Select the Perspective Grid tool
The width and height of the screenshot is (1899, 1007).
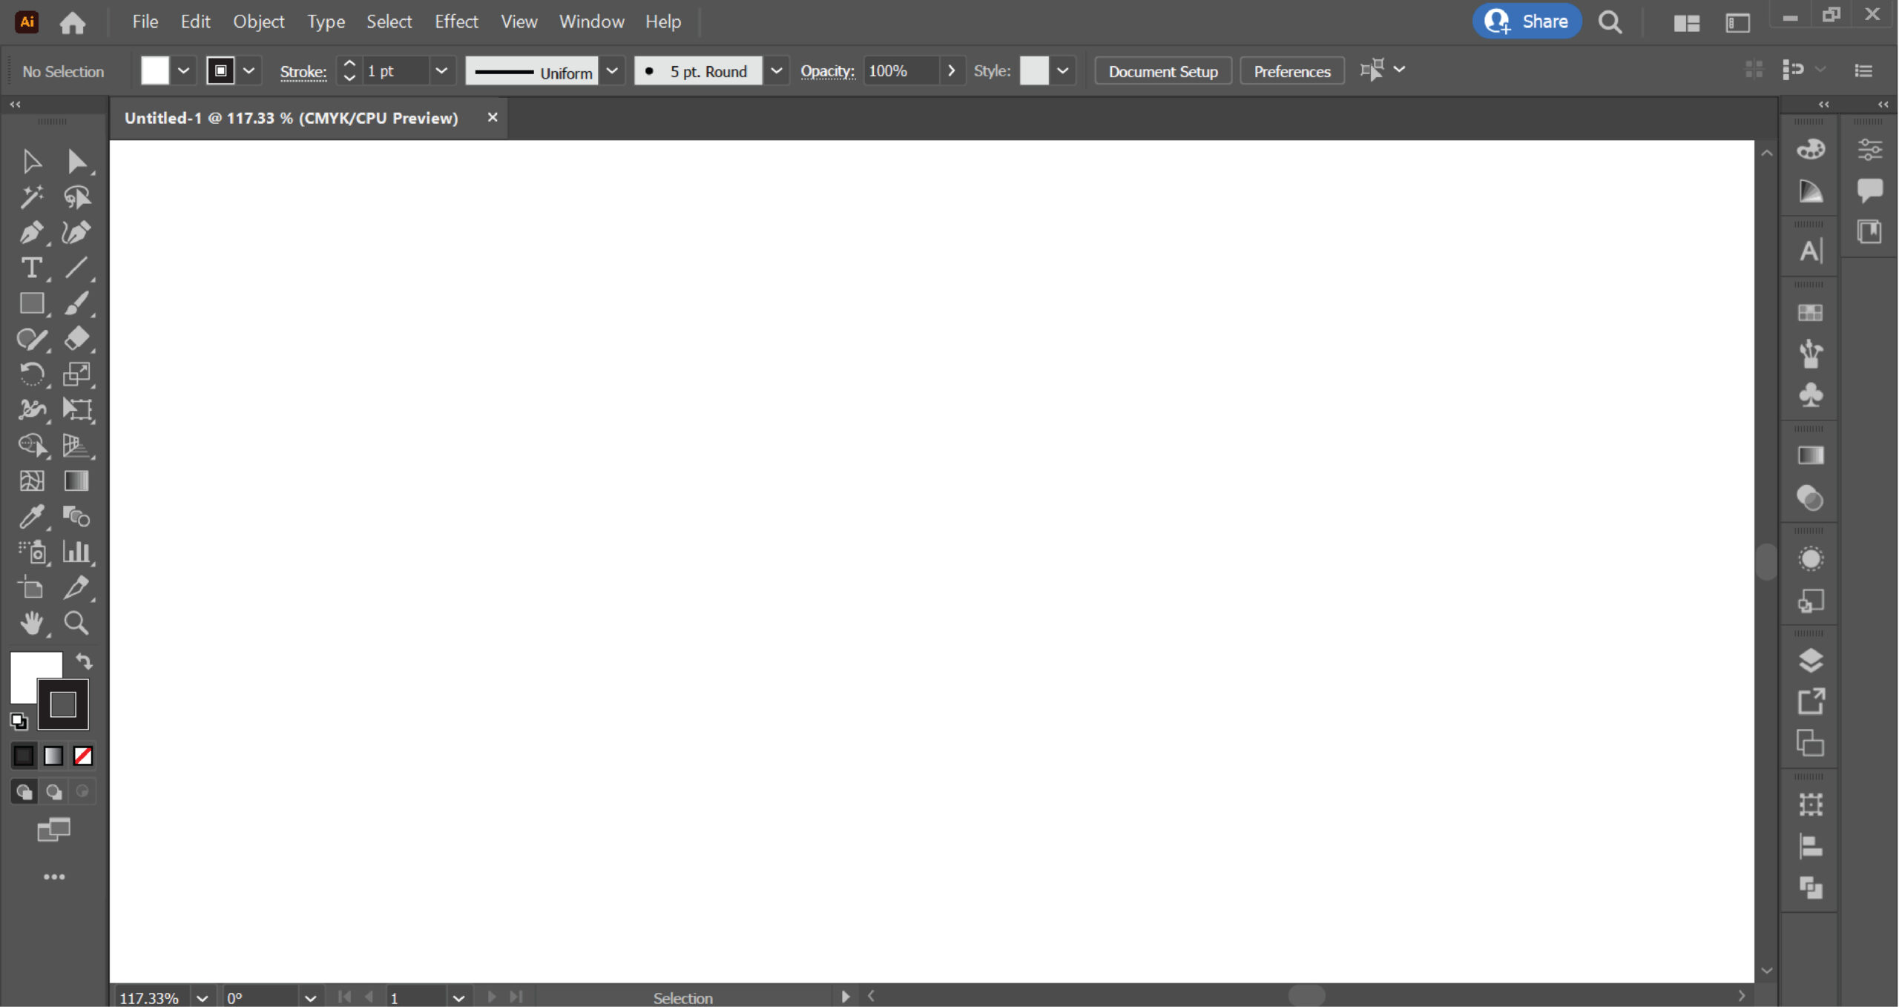coord(76,445)
